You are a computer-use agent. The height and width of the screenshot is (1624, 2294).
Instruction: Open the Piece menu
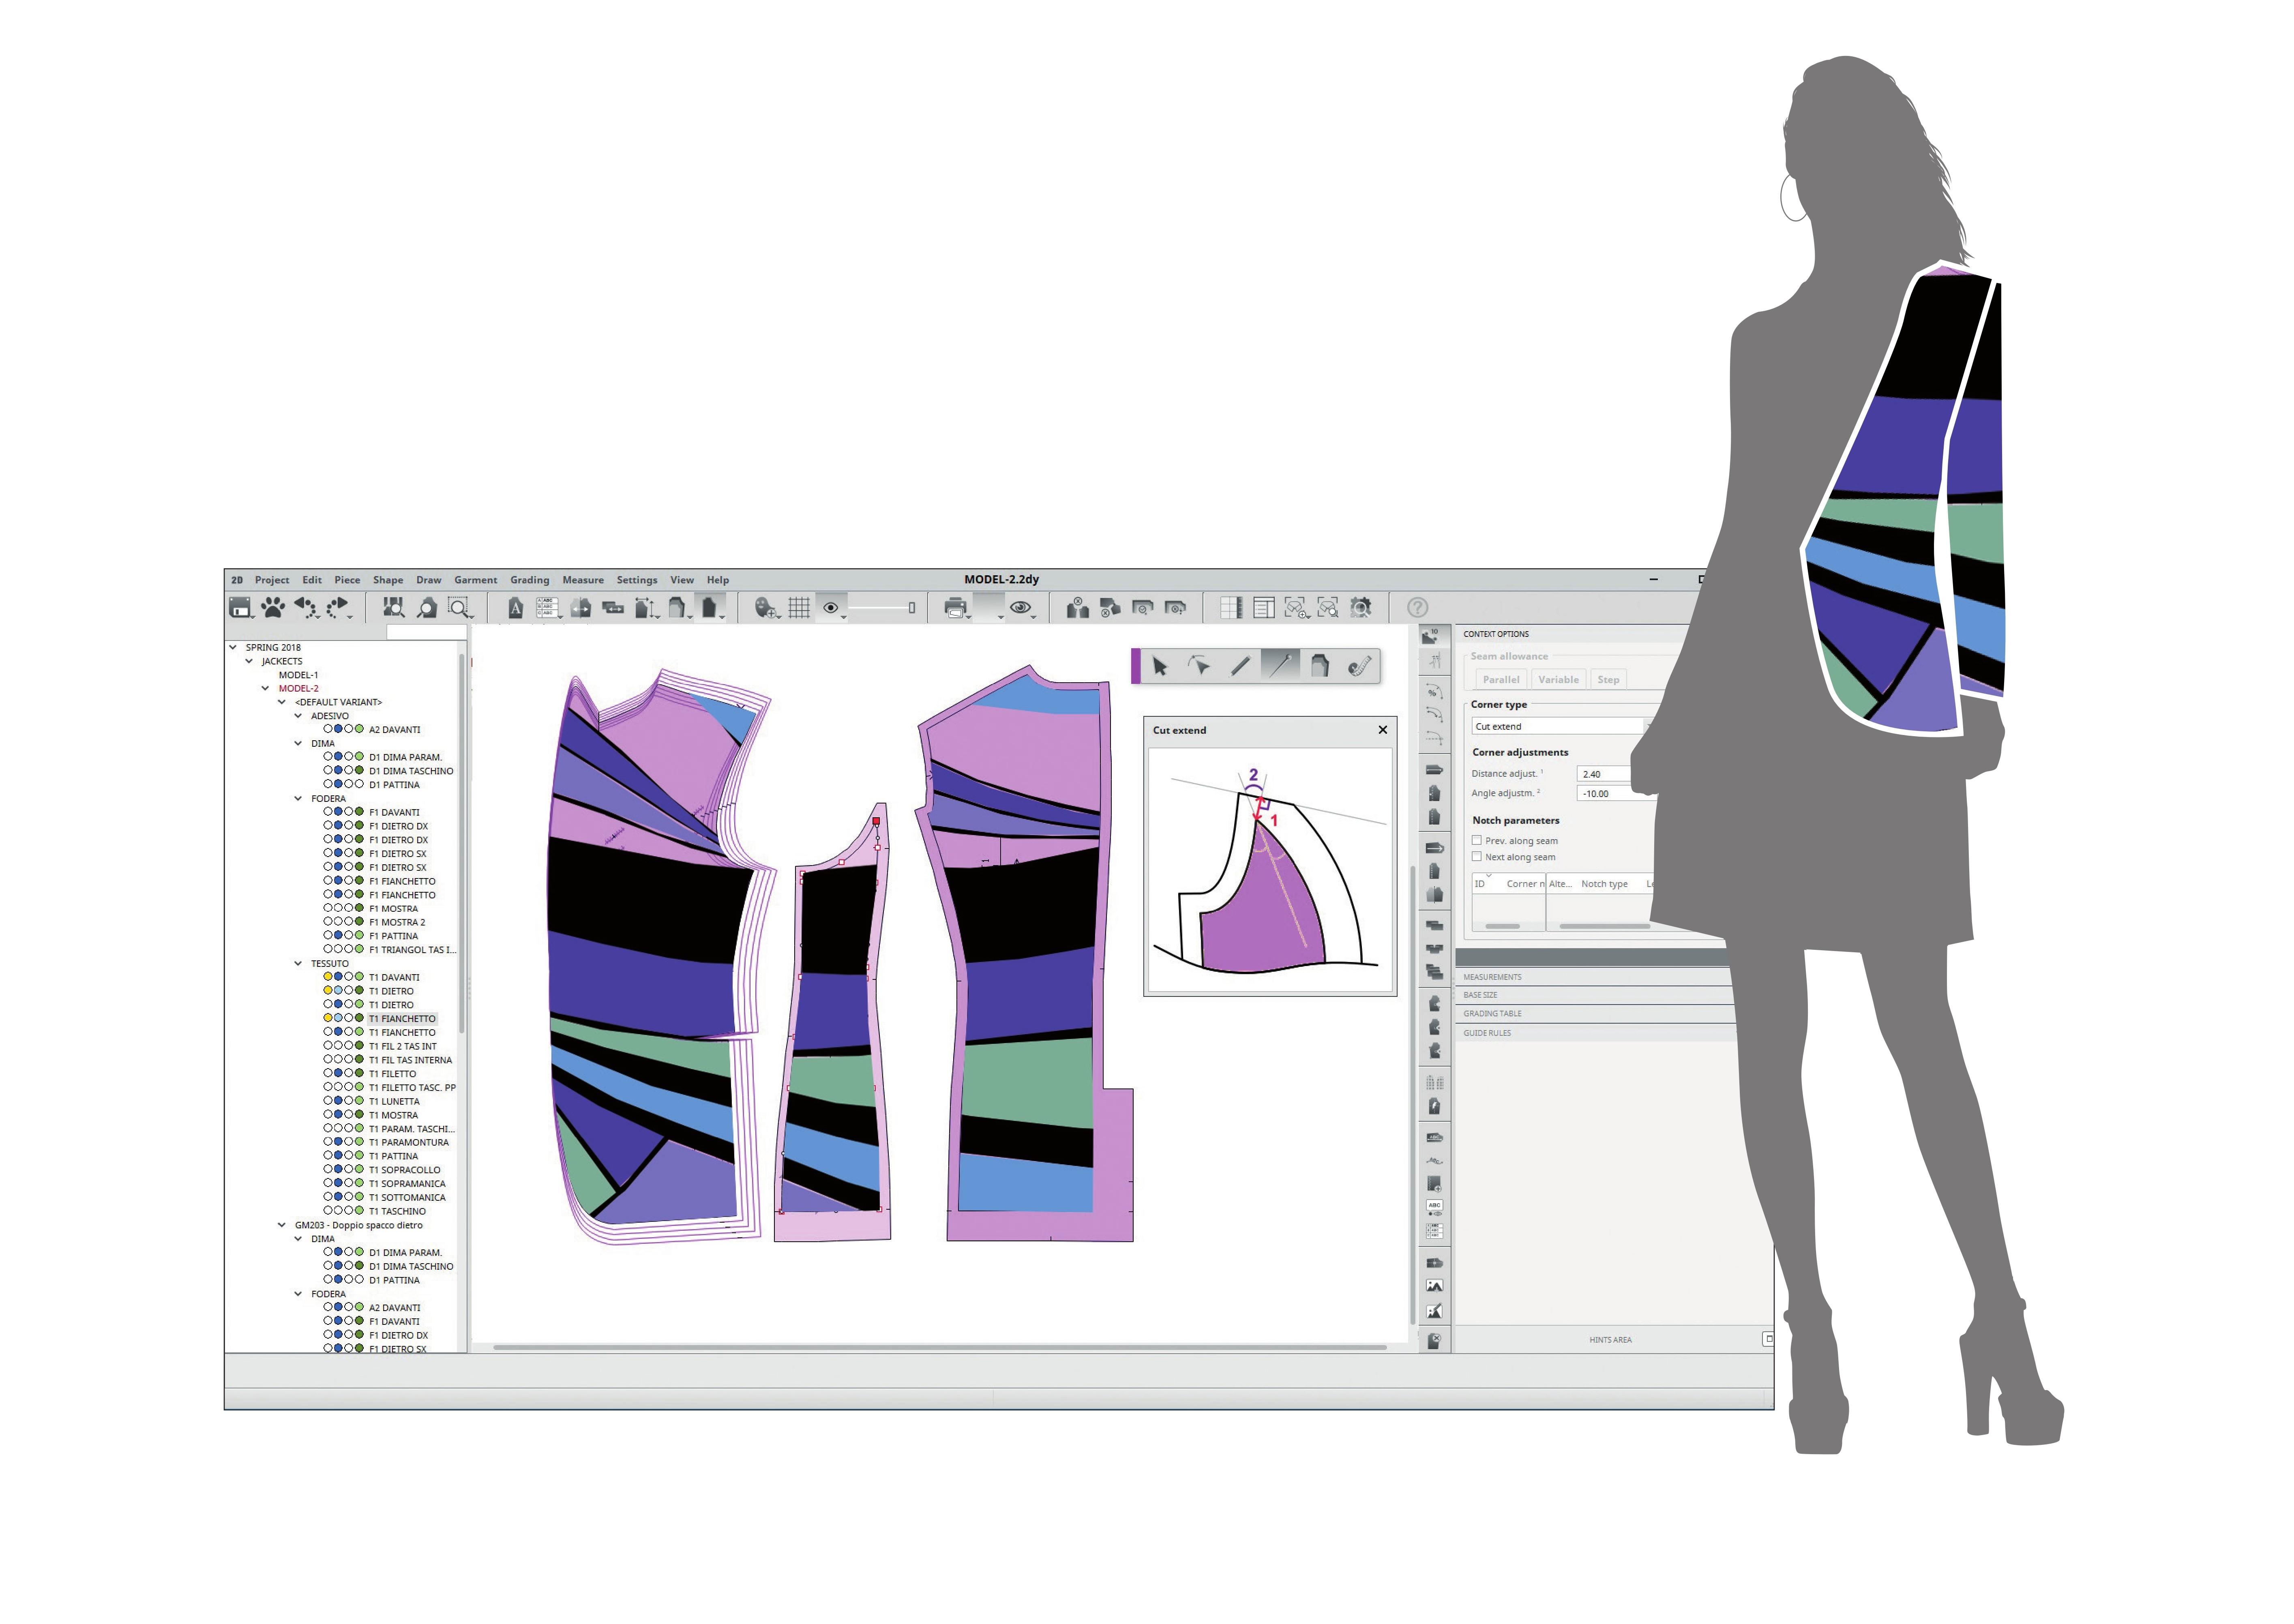pyautogui.click(x=347, y=580)
